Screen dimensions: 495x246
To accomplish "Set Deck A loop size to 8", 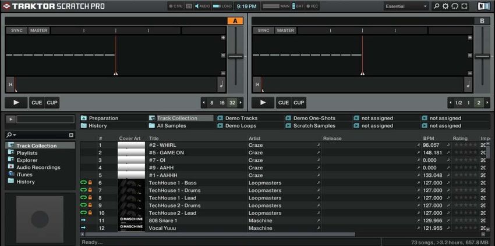I will point(212,103).
